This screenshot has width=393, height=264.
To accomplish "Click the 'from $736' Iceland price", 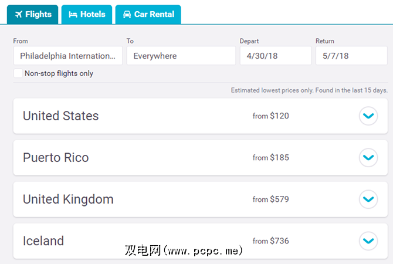I will click(270, 241).
